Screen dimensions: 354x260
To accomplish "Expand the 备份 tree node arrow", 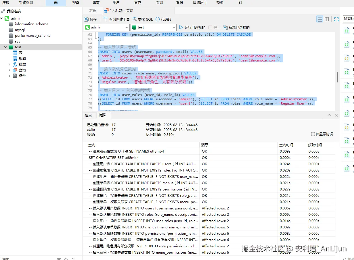I will [x=9, y=76].
